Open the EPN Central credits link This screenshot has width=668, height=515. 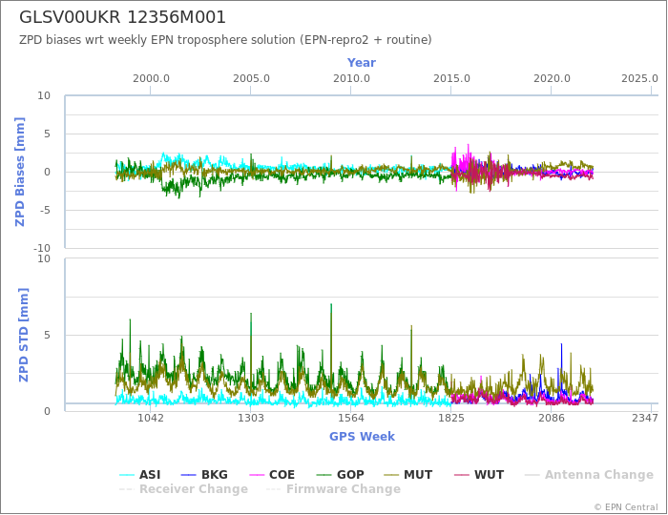(x=626, y=507)
